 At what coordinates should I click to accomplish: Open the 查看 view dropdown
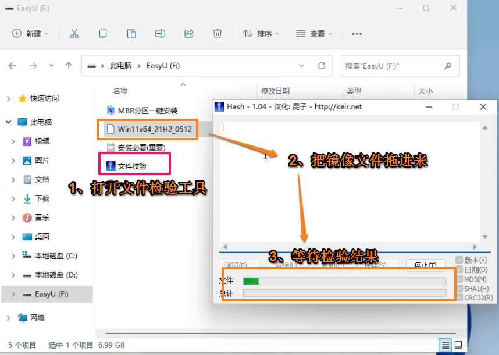point(314,33)
